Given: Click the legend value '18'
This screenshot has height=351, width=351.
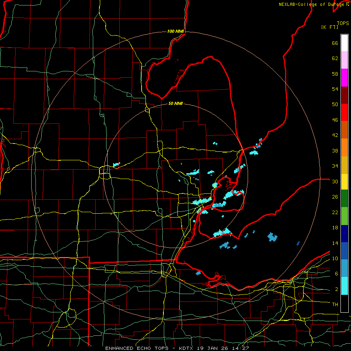Looking at the screenshot, I should pos(335,227).
